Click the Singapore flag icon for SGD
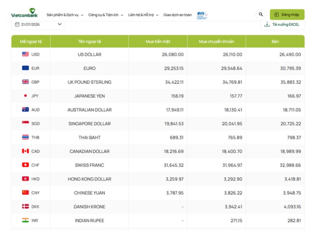Screen dimensions: 309x235 (26, 123)
